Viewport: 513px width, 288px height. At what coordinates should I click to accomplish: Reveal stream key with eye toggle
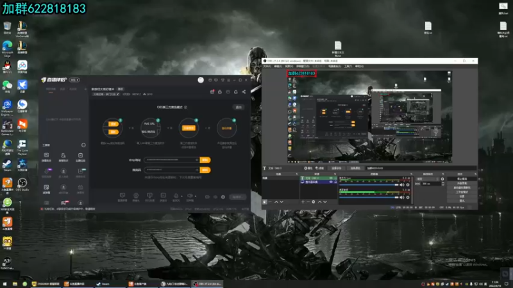pos(197,170)
